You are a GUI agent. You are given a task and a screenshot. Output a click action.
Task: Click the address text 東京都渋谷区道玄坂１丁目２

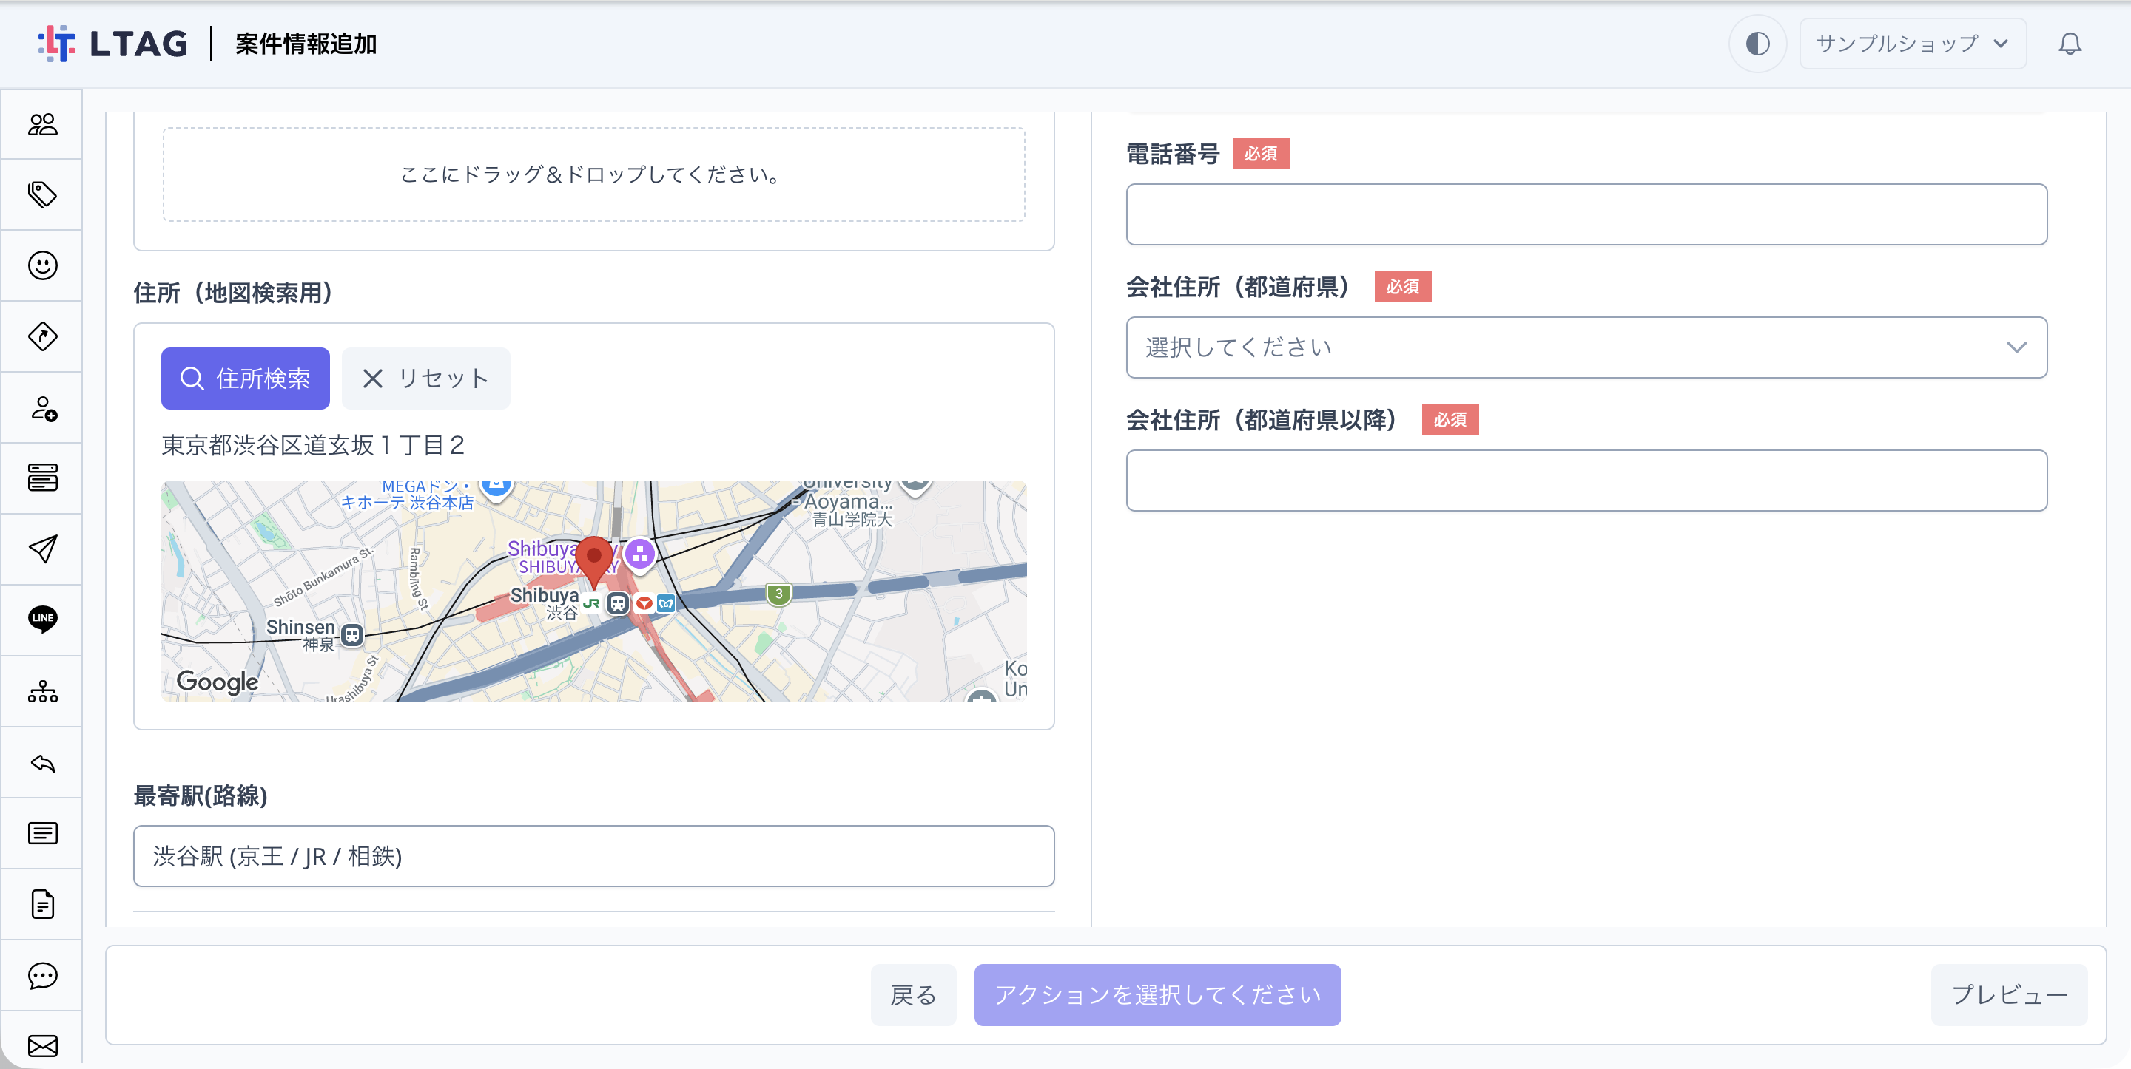click(x=313, y=445)
